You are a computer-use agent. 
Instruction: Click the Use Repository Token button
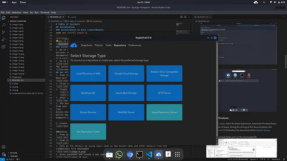pyautogui.click(x=88, y=132)
